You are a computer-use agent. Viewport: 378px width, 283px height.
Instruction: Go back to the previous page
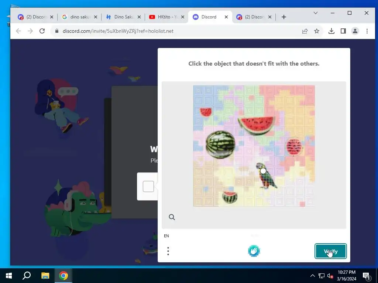pyautogui.click(x=18, y=31)
